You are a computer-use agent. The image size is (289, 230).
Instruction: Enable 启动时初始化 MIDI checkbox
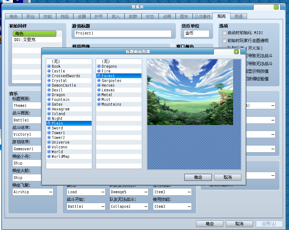click(x=224, y=33)
